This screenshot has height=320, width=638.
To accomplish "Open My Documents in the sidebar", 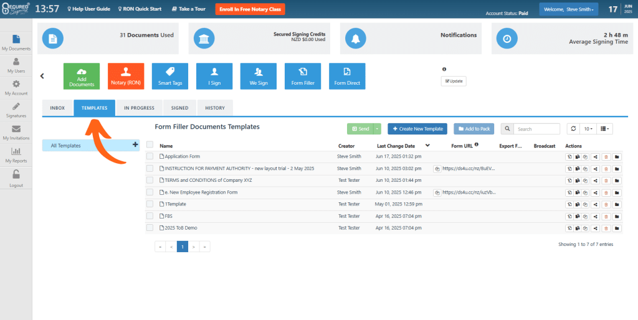I will pos(16,43).
